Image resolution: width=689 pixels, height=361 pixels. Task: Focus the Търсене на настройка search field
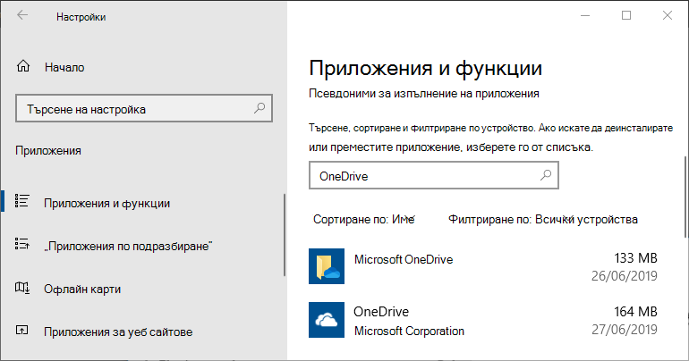(x=144, y=108)
